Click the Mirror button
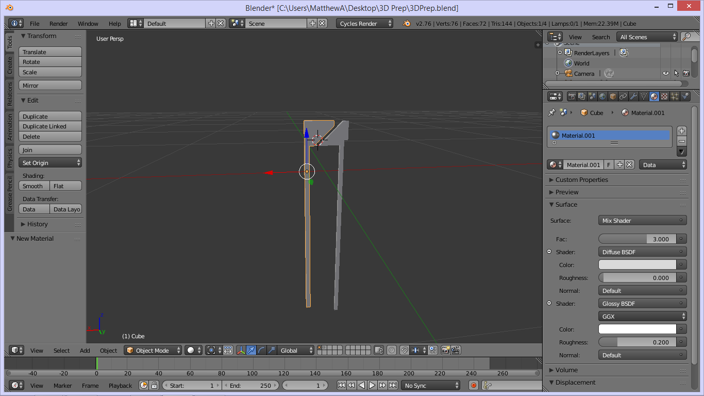 coord(50,85)
